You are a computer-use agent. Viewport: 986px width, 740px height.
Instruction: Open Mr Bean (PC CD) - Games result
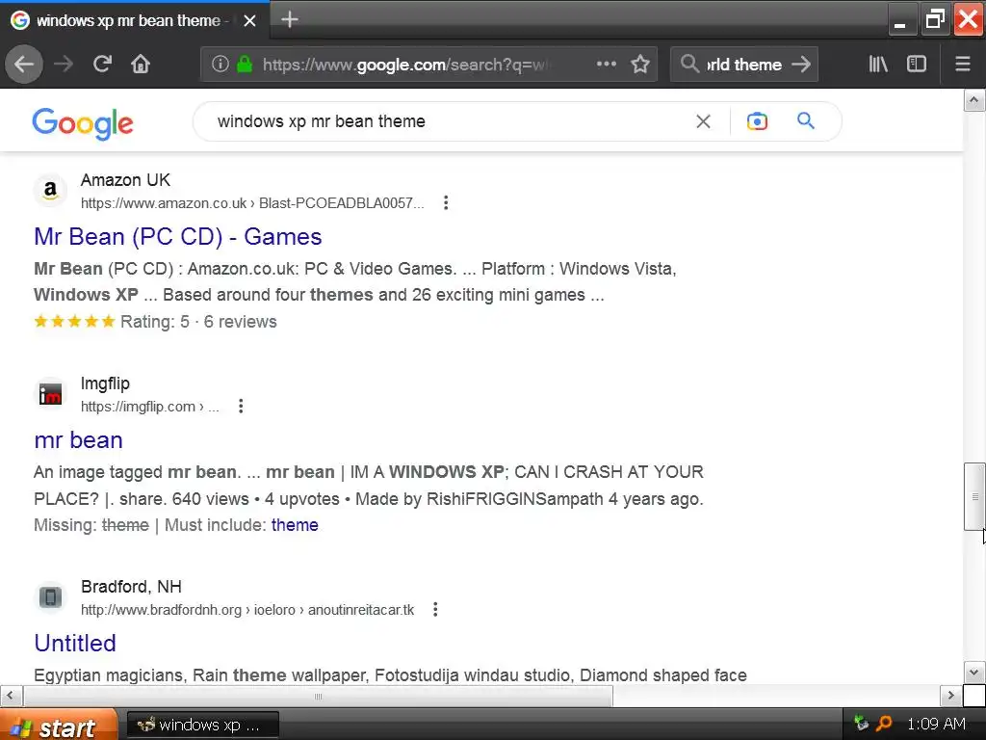[178, 237]
